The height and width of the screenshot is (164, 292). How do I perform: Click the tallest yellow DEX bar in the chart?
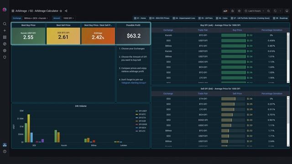tap(29, 128)
